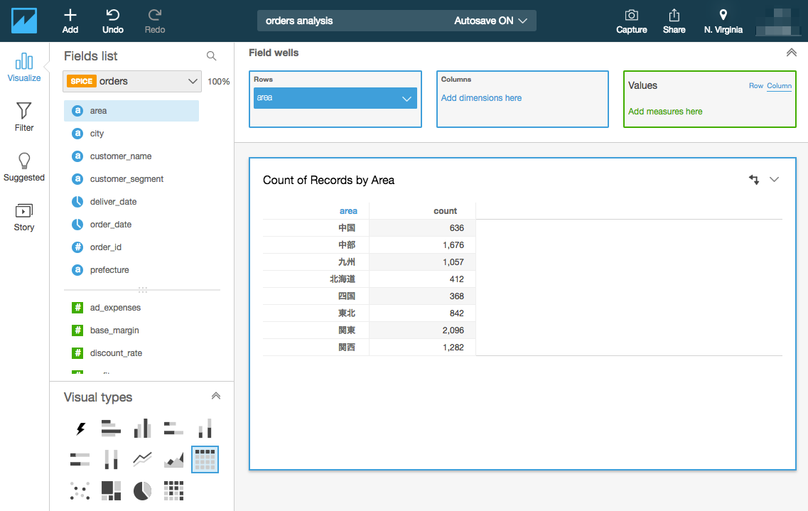Open the field swap icon on the visual
This screenshot has width=808, height=511.
point(754,180)
